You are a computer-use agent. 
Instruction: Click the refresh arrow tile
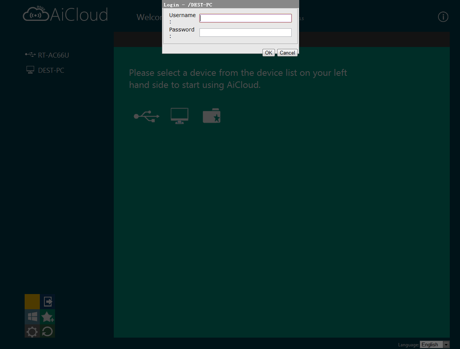point(47,332)
